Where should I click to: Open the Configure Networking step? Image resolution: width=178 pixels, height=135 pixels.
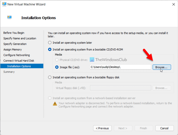(x=17, y=55)
